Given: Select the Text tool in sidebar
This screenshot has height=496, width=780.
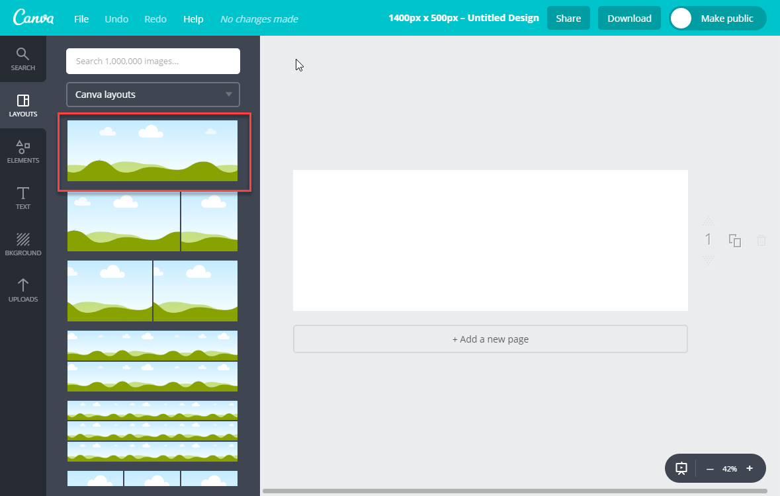Looking at the screenshot, I should tap(23, 198).
